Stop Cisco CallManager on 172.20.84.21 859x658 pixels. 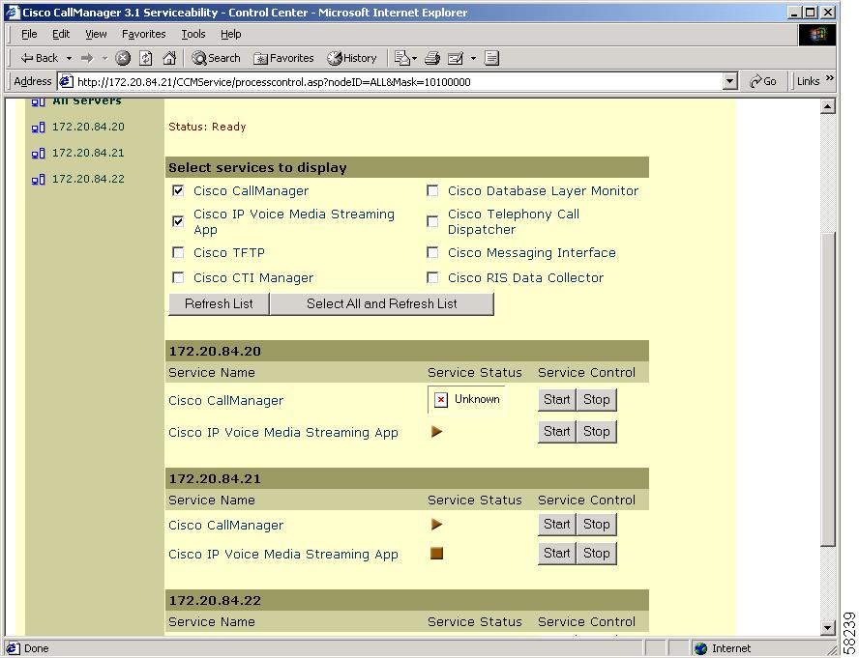(x=597, y=525)
